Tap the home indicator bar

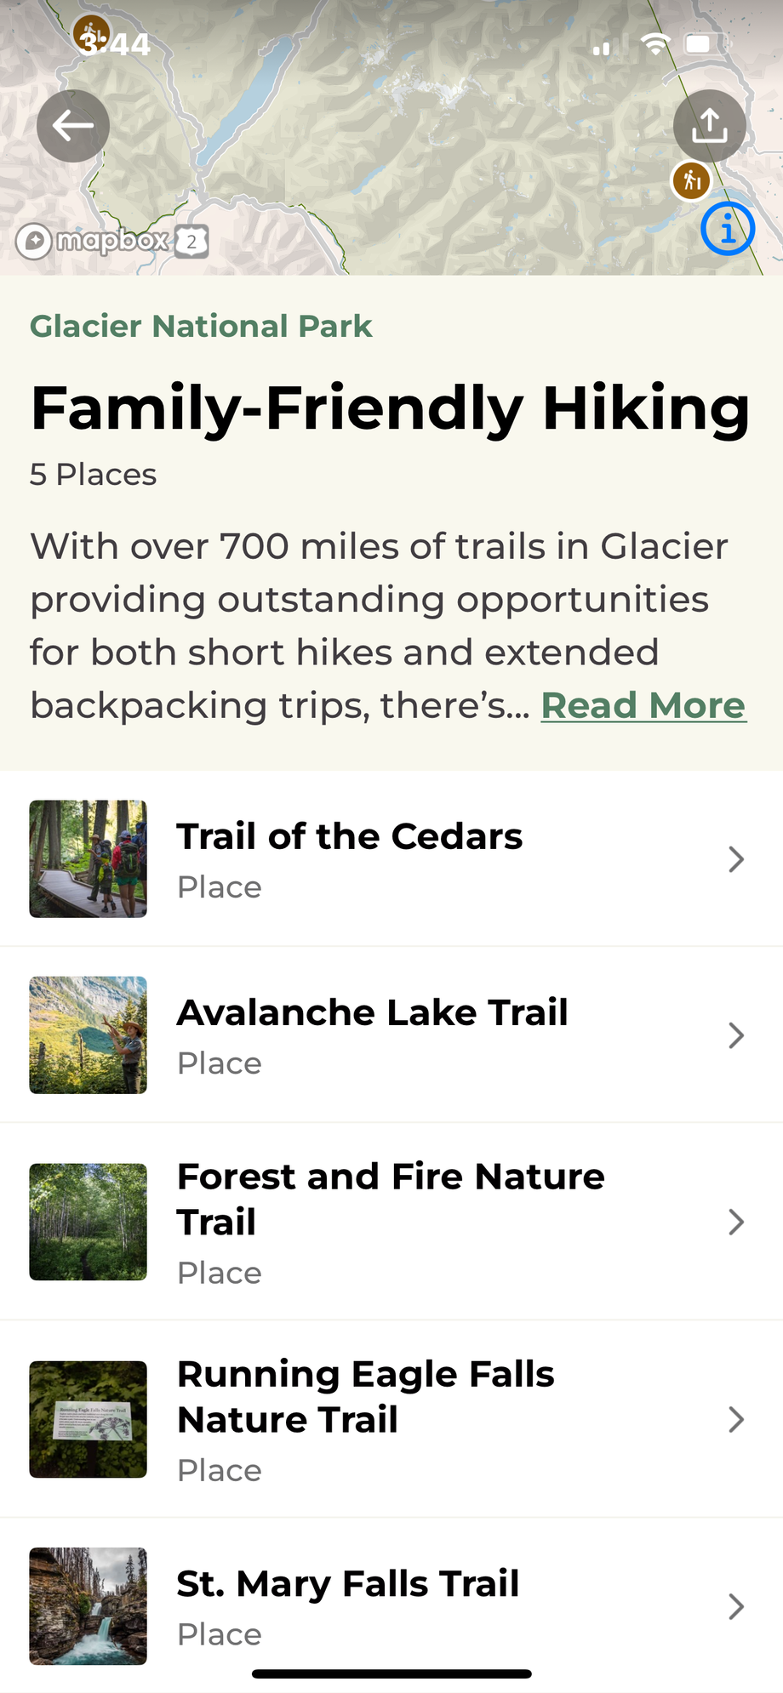(x=391, y=1673)
